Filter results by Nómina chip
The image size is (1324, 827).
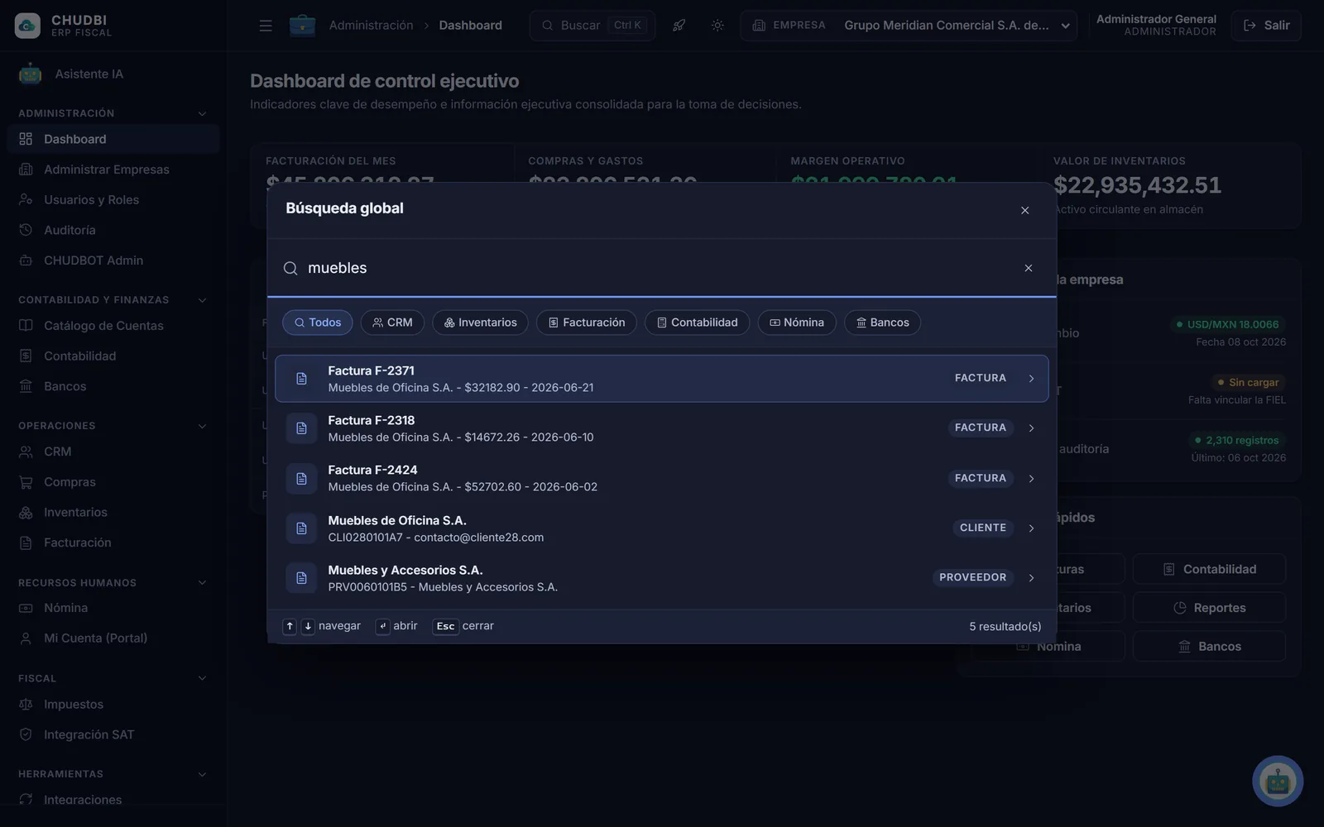(x=797, y=323)
